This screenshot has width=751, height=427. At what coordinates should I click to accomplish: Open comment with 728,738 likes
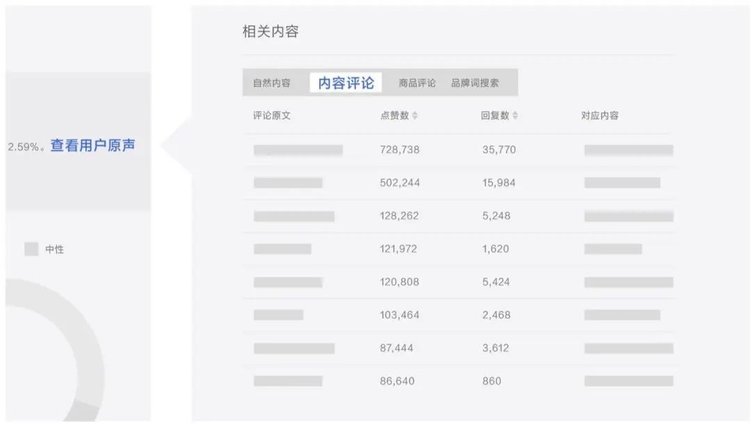[298, 150]
